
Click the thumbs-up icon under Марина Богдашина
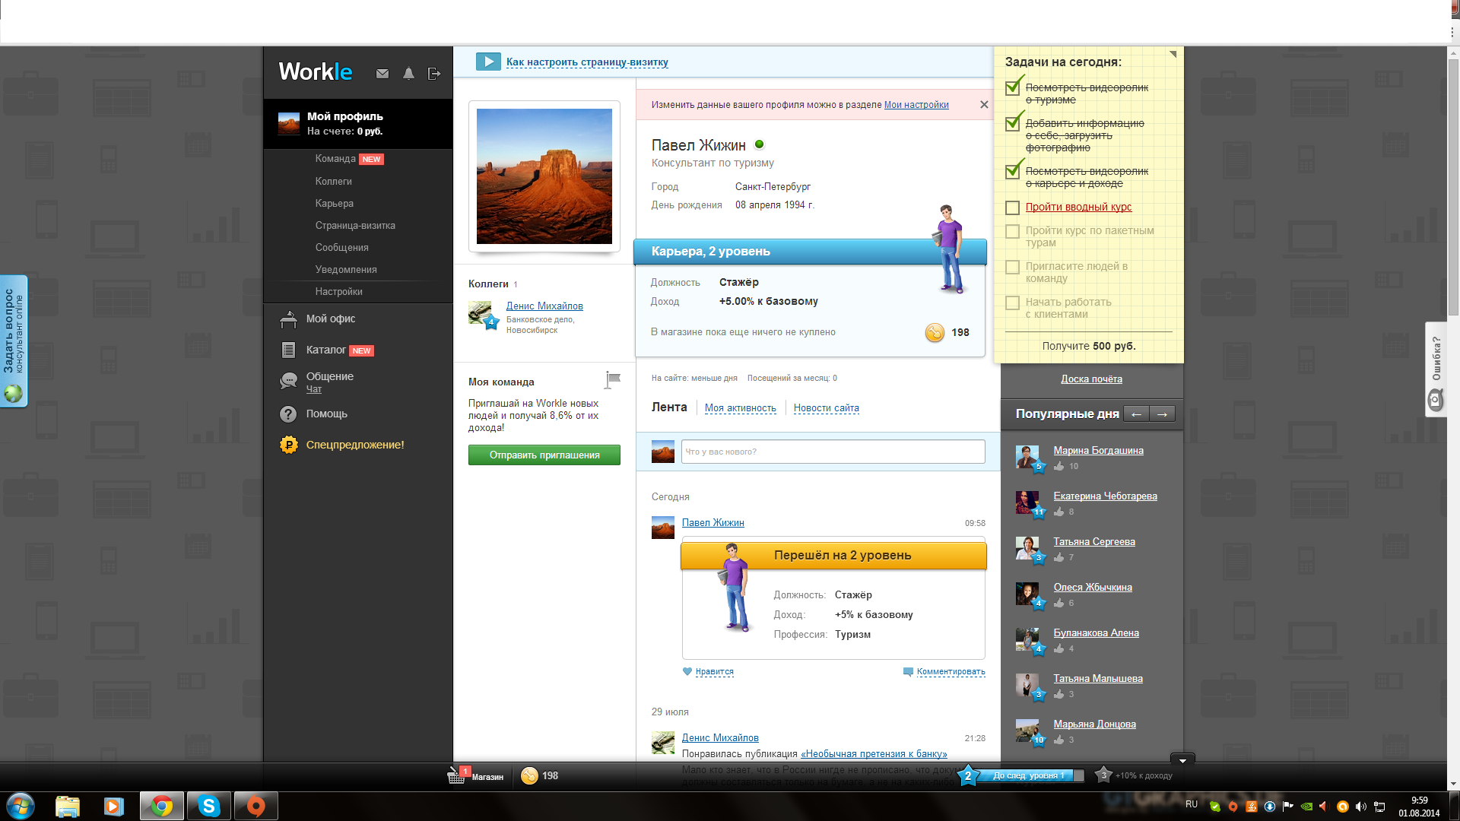pyautogui.click(x=1059, y=466)
